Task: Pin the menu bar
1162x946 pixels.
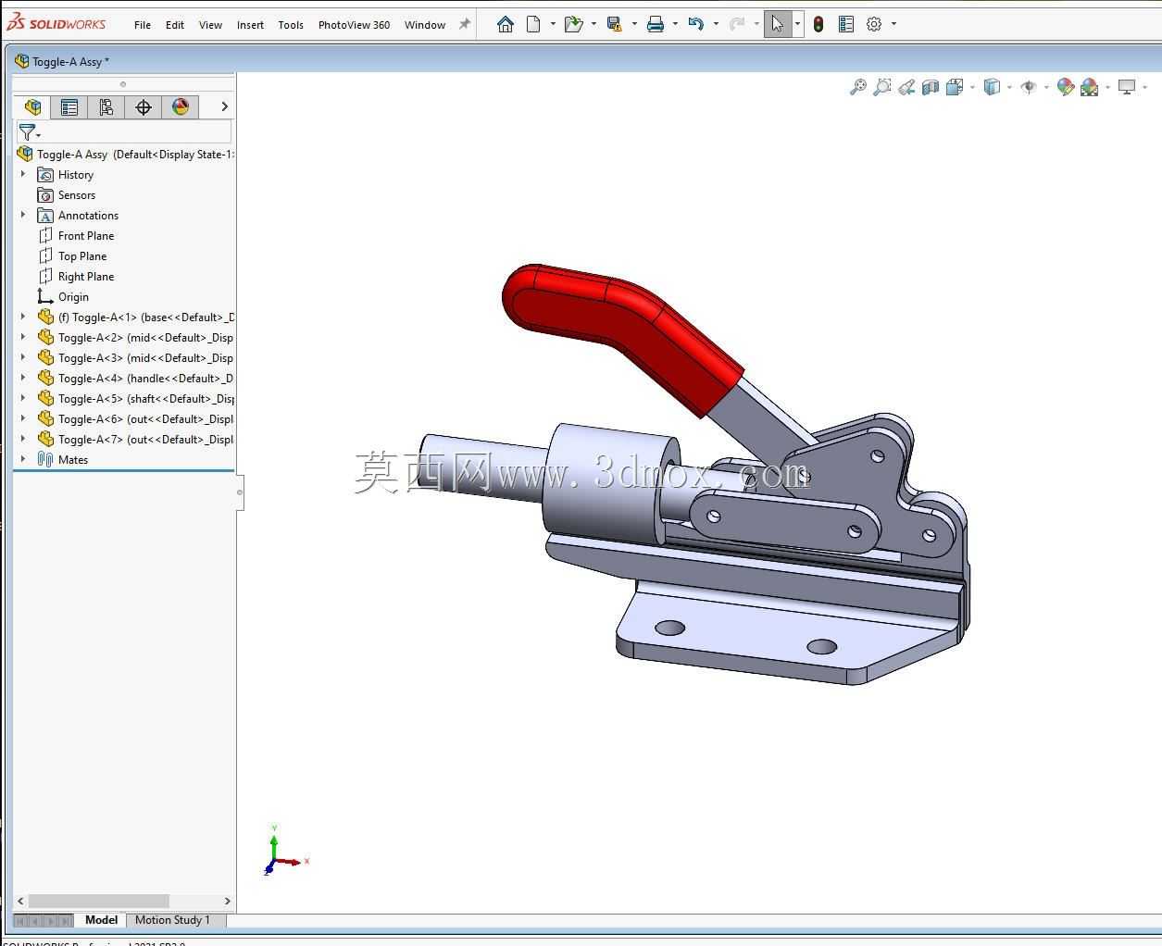Action: (x=465, y=25)
